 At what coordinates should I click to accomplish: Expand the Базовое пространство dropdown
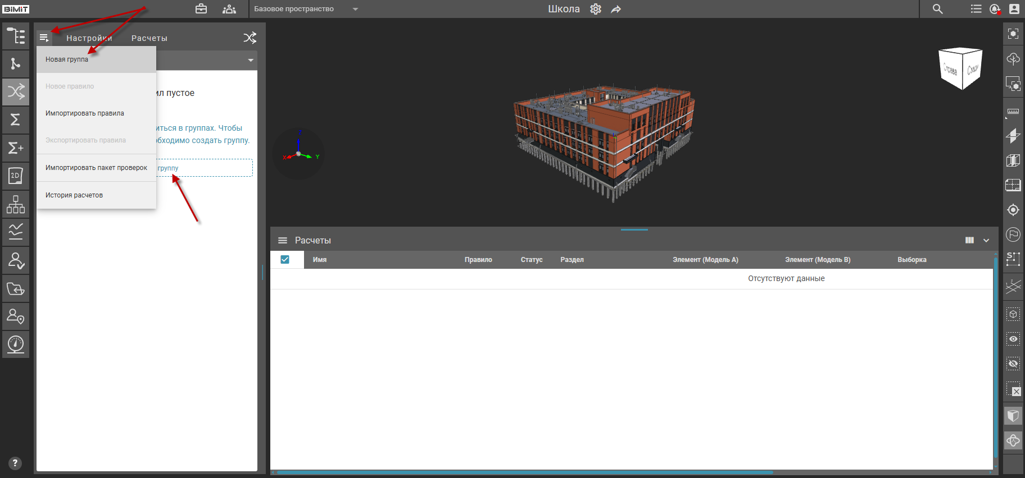[x=355, y=9]
